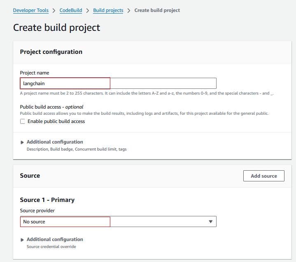Click the 'Enable public build access' label text
Image resolution: width=296 pixels, height=262 pixels.
pos(56,121)
